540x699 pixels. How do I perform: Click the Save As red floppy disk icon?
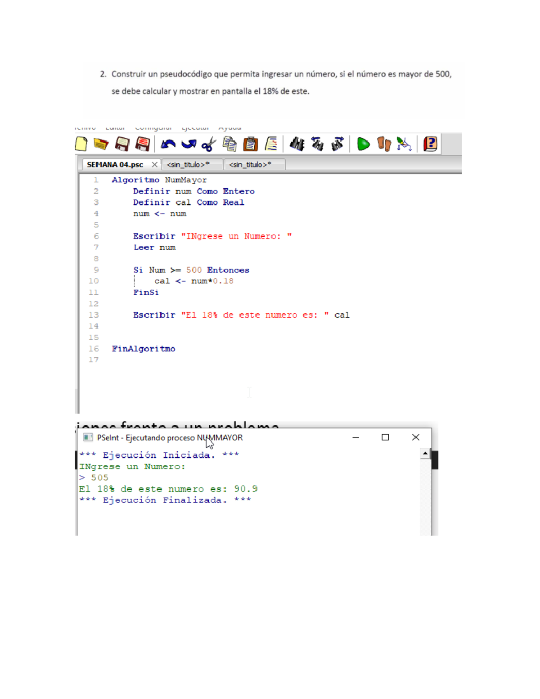(x=143, y=144)
